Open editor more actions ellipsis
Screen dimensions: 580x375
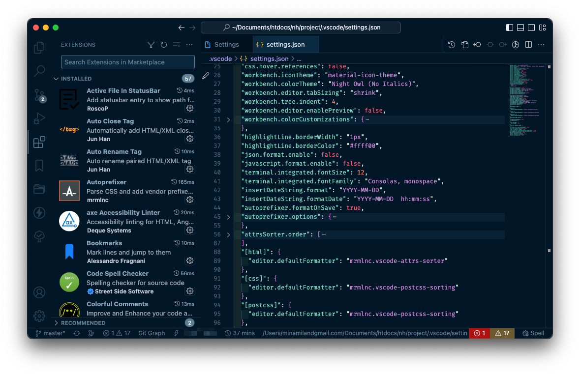click(541, 45)
